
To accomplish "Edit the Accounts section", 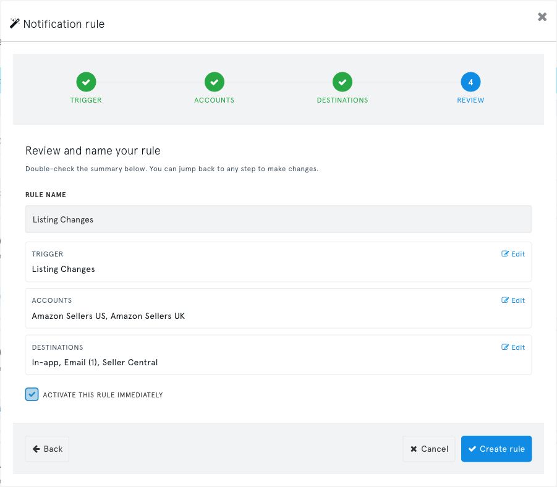I will tap(513, 300).
